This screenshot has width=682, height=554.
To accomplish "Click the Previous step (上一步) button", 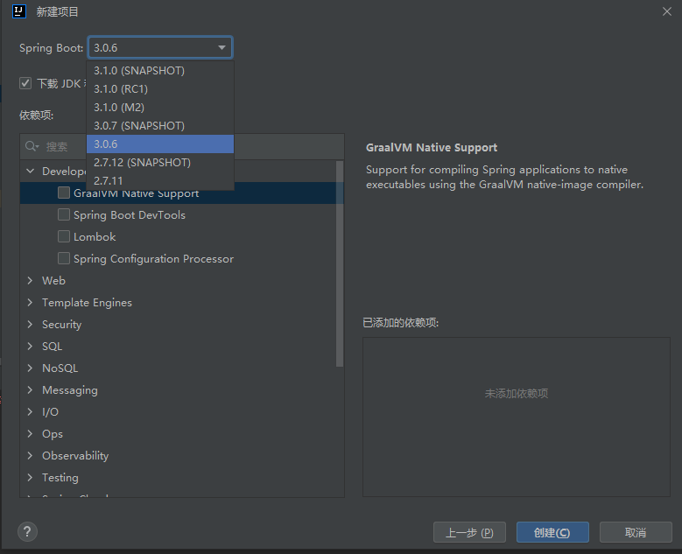I will coord(469,532).
